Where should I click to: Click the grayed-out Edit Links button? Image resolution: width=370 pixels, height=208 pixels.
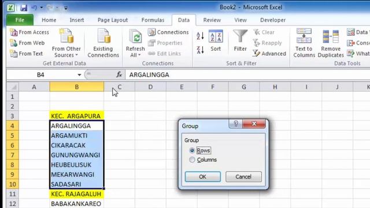coord(164,54)
